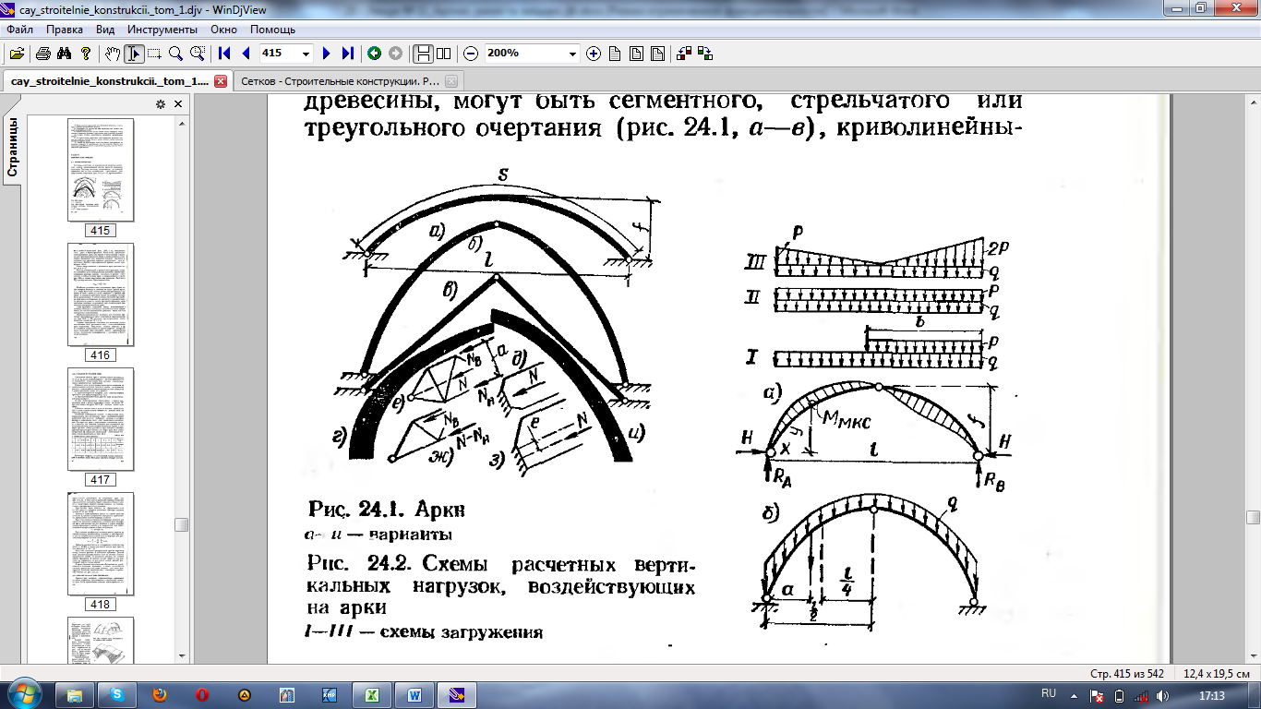
Task: Click the green Back navigation arrow
Action: (x=374, y=54)
